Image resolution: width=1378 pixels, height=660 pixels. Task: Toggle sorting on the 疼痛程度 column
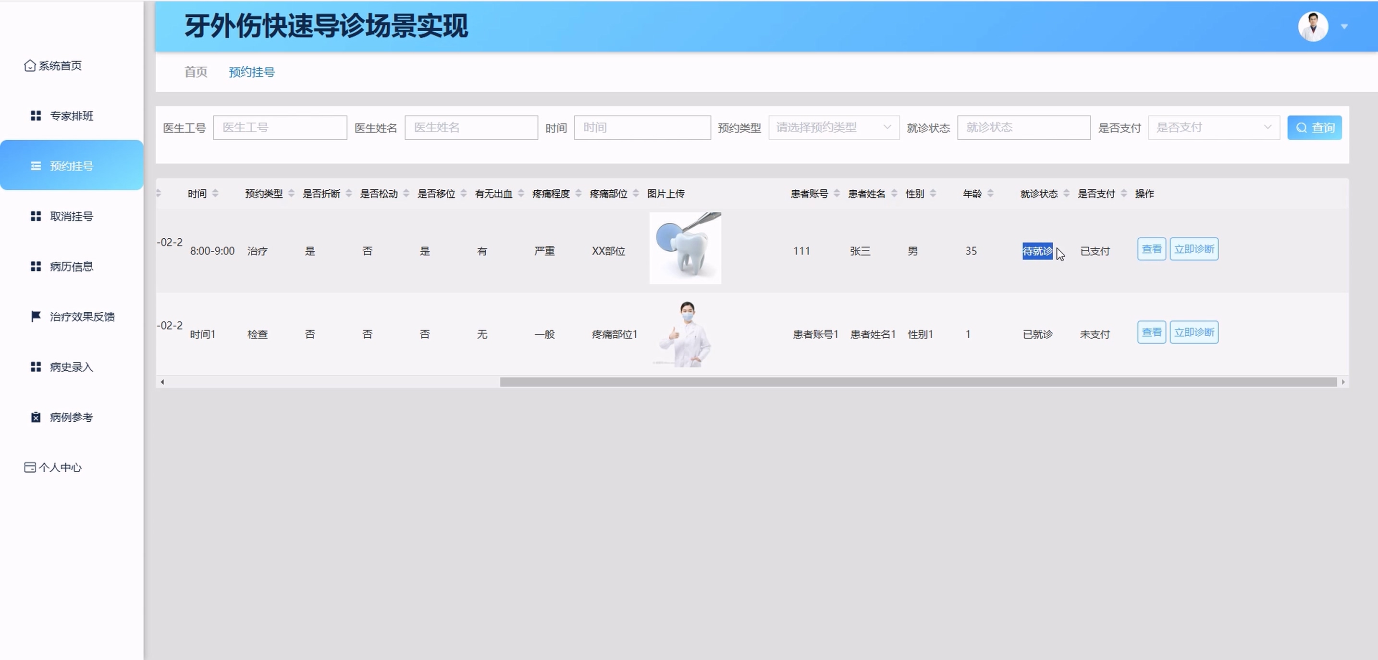(x=578, y=194)
